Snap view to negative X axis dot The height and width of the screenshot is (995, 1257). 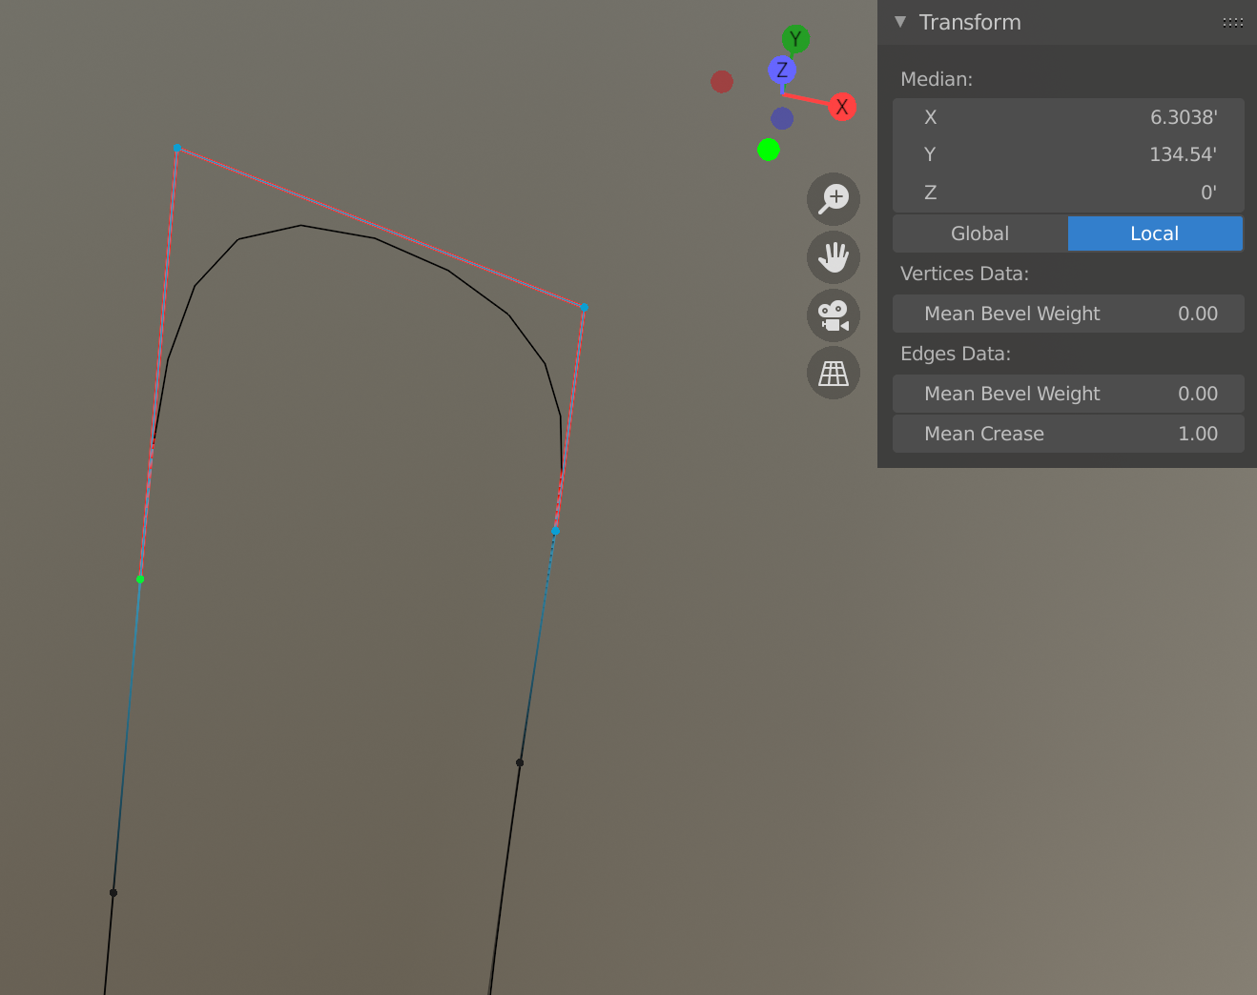coord(722,82)
